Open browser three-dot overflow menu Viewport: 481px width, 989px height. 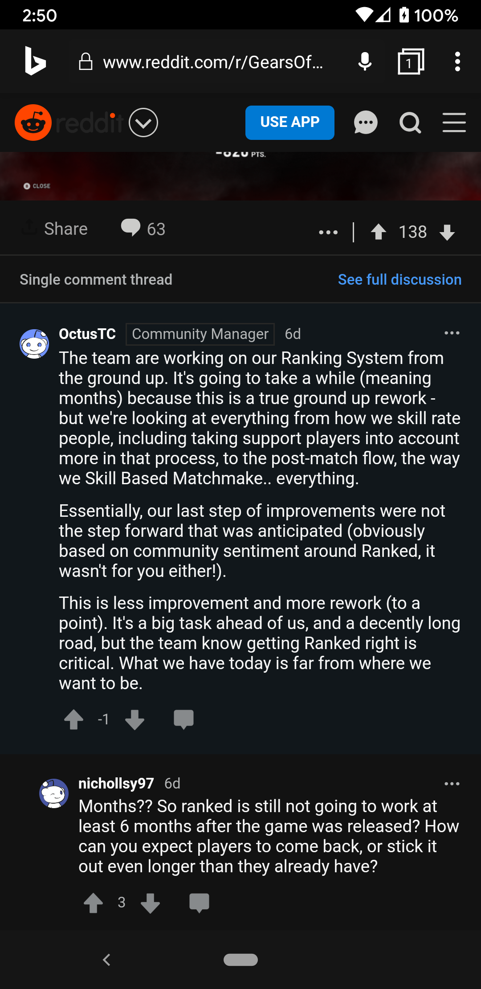coord(457,61)
